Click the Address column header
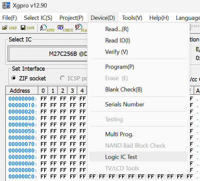The image size is (200, 181). (x=22, y=90)
